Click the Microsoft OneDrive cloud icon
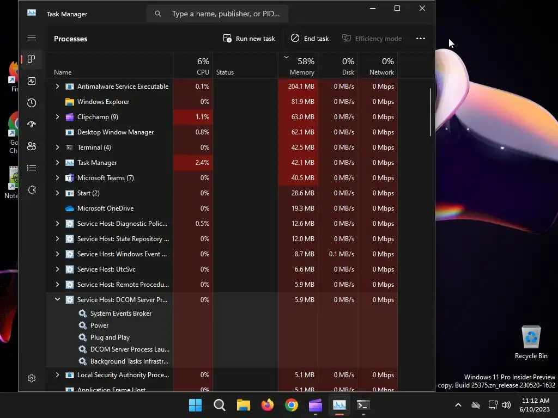558x418 pixels. click(x=70, y=208)
